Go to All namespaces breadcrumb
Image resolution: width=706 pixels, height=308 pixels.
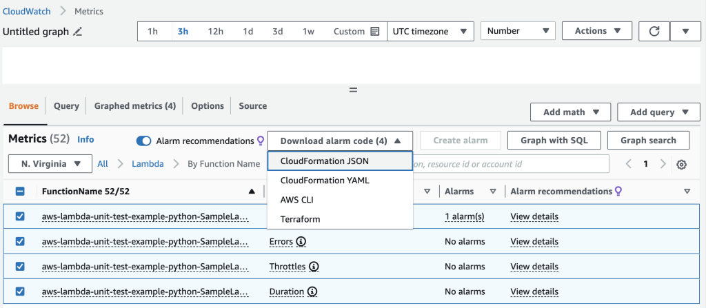(103, 164)
